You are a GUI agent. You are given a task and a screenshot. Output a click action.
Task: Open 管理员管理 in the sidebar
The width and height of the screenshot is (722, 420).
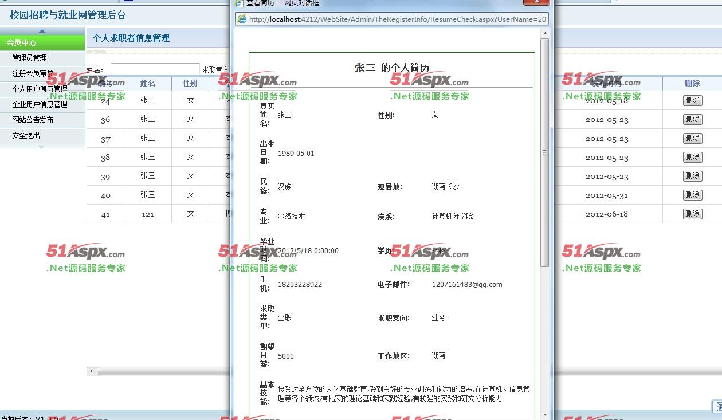point(30,58)
